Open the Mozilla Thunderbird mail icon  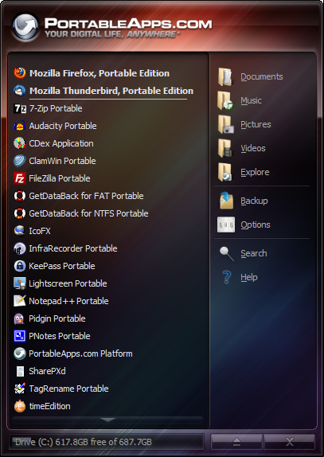(20, 91)
